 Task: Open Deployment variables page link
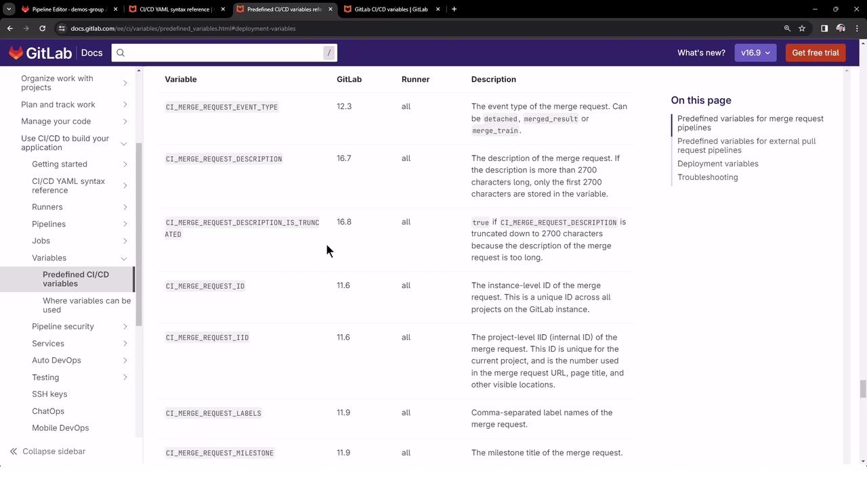717,164
